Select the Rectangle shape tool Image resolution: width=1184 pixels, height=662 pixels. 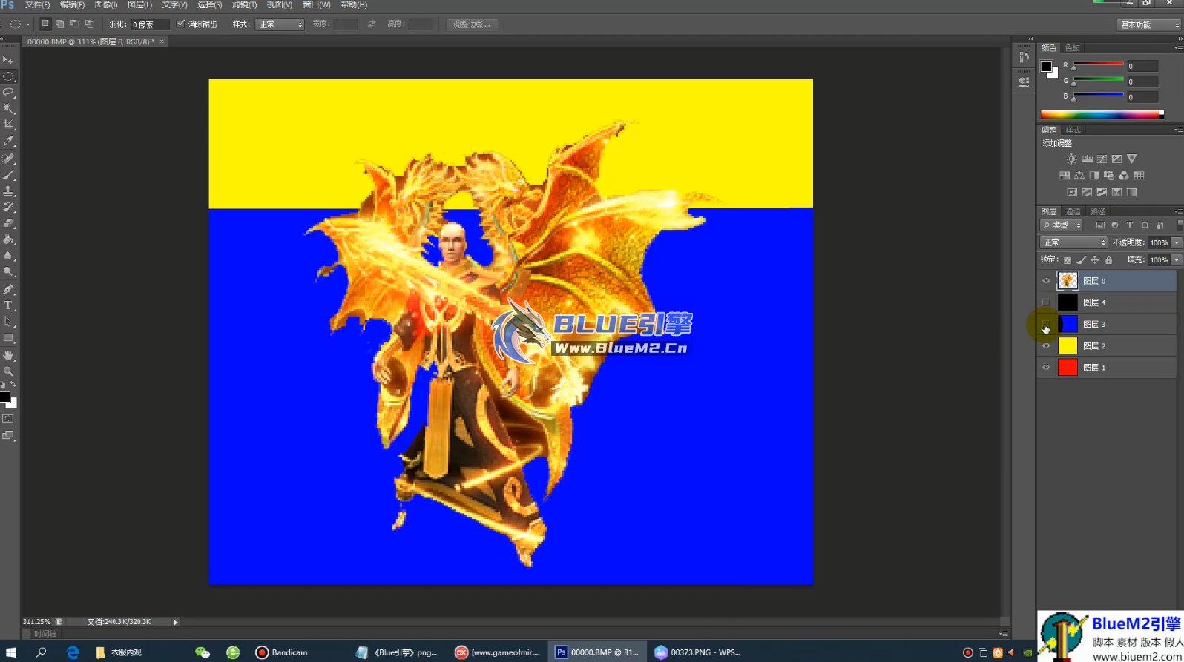pos(8,338)
